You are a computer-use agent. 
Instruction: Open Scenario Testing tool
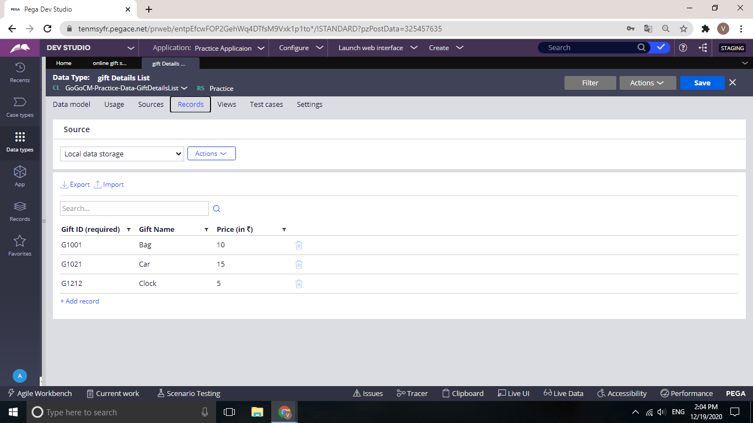click(189, 393)
